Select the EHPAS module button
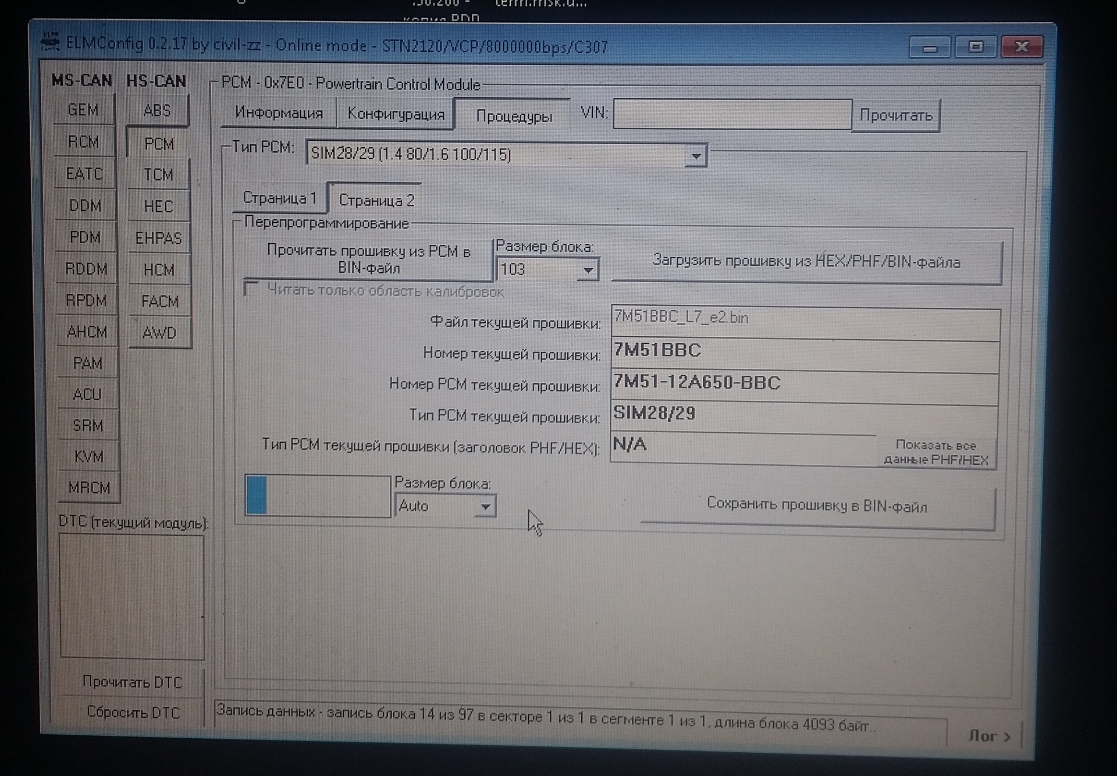The image size is (1117, 776). (x=158, y=238)
